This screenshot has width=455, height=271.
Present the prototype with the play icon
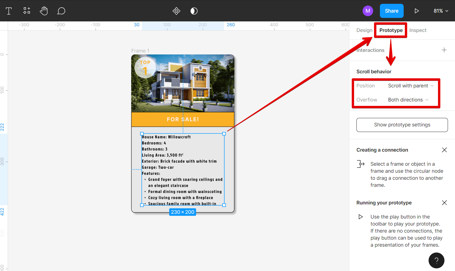[x=417, y=11]
